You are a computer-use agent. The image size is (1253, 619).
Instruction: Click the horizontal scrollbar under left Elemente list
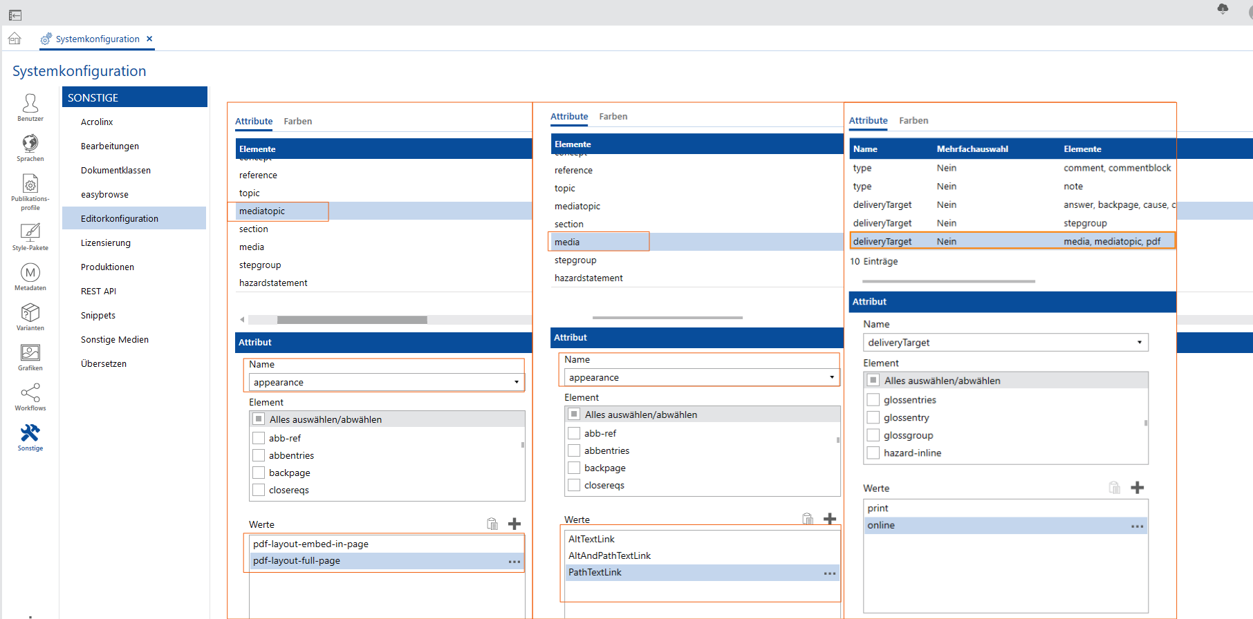tap(352, 320)
